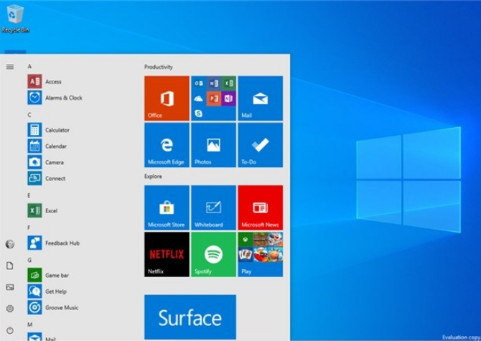The height and width of the screenshot is (341, 481).
Task: Open the Microsoft News tile
Action: click(x=261, y=207)
